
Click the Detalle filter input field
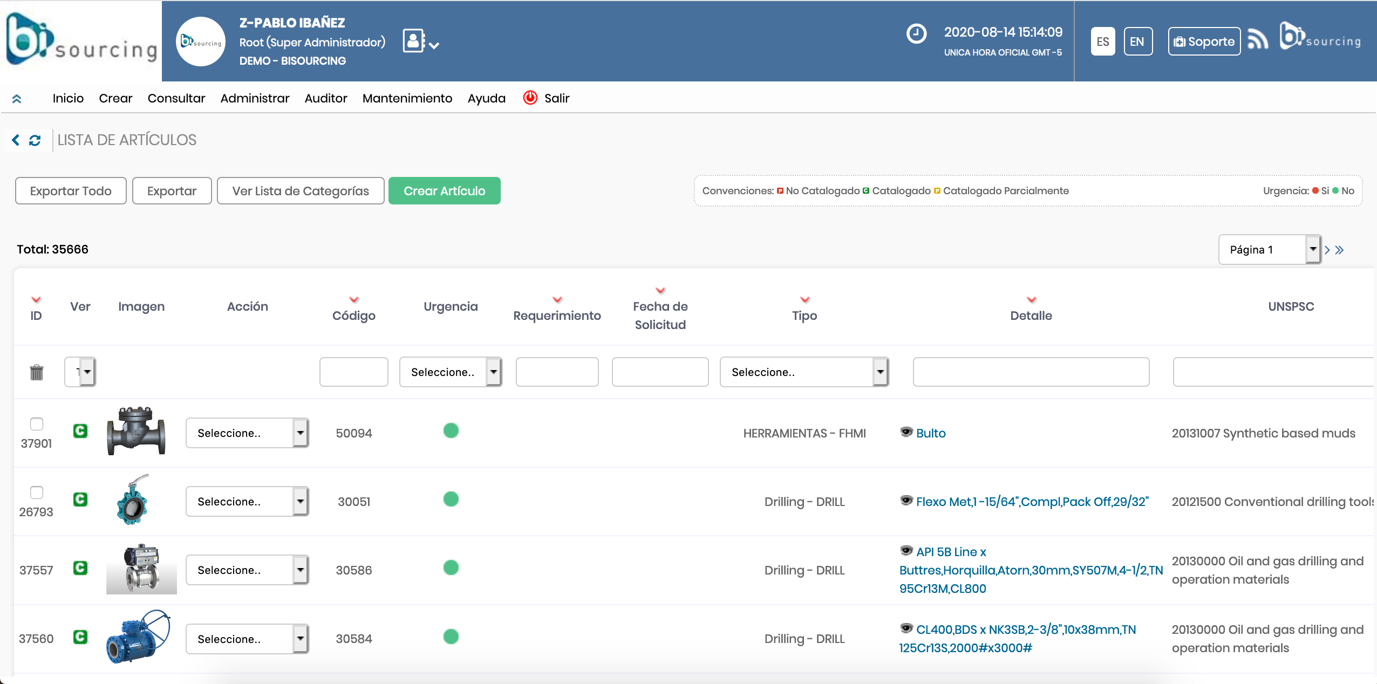[1031, 372]
